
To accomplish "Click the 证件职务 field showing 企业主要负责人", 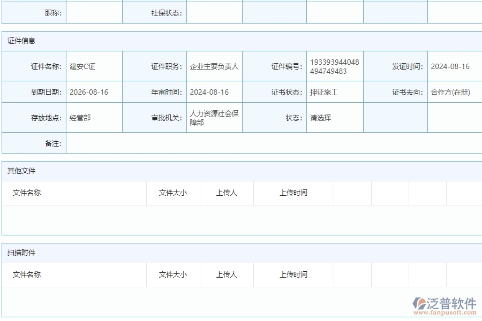I will click(x=214, y=66).
